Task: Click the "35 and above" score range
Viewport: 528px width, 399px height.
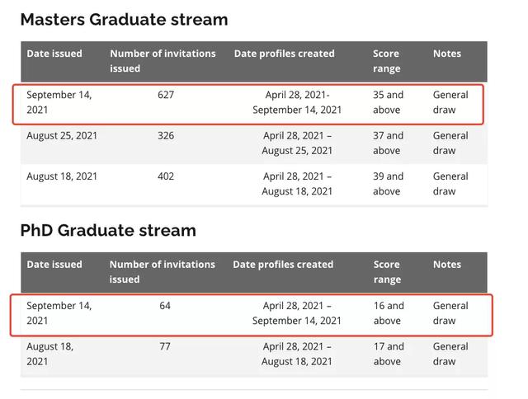Action: (388, 102)
